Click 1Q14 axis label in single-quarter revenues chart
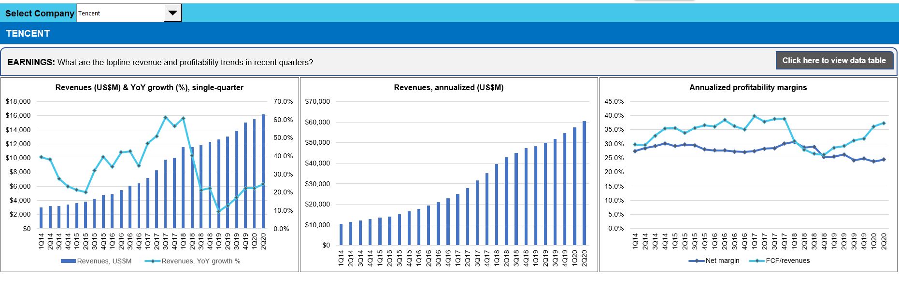 coord(41,241)
